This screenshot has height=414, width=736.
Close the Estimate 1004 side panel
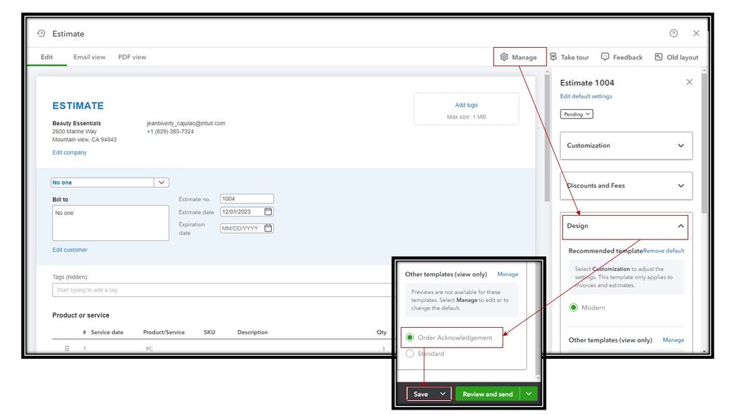[x=689, y=83]
